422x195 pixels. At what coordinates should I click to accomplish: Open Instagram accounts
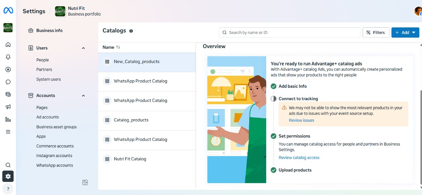click(x=54, y=156)
